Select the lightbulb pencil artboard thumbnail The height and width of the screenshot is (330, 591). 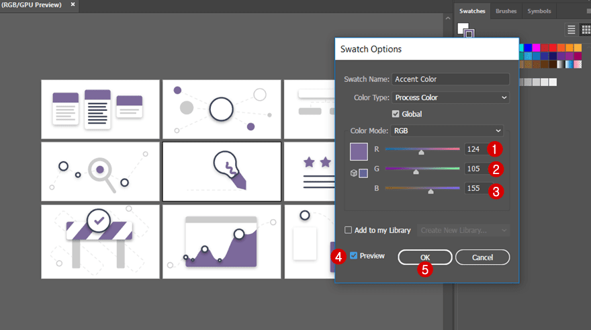[x=222, y=171]
